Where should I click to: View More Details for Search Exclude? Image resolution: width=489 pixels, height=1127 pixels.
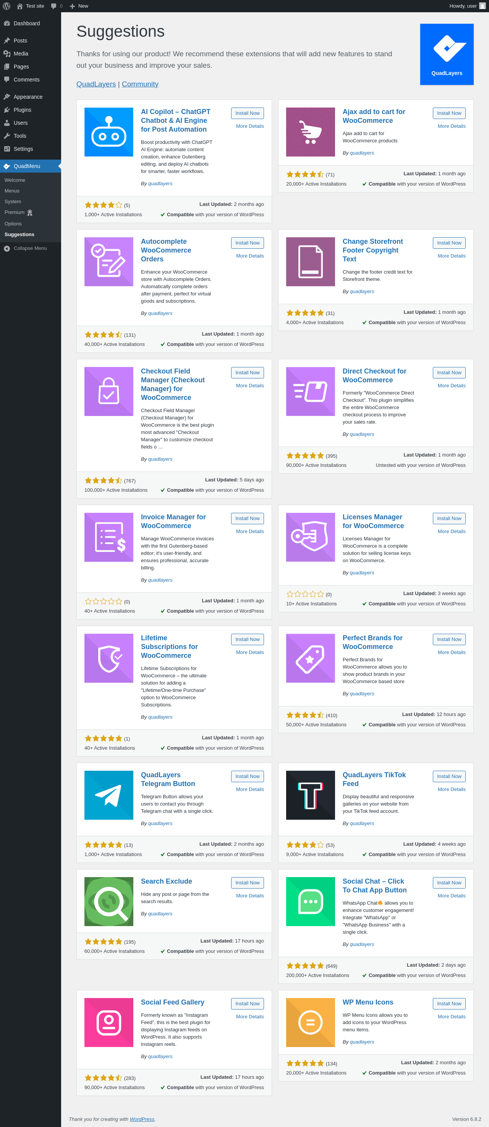(250, 895)
